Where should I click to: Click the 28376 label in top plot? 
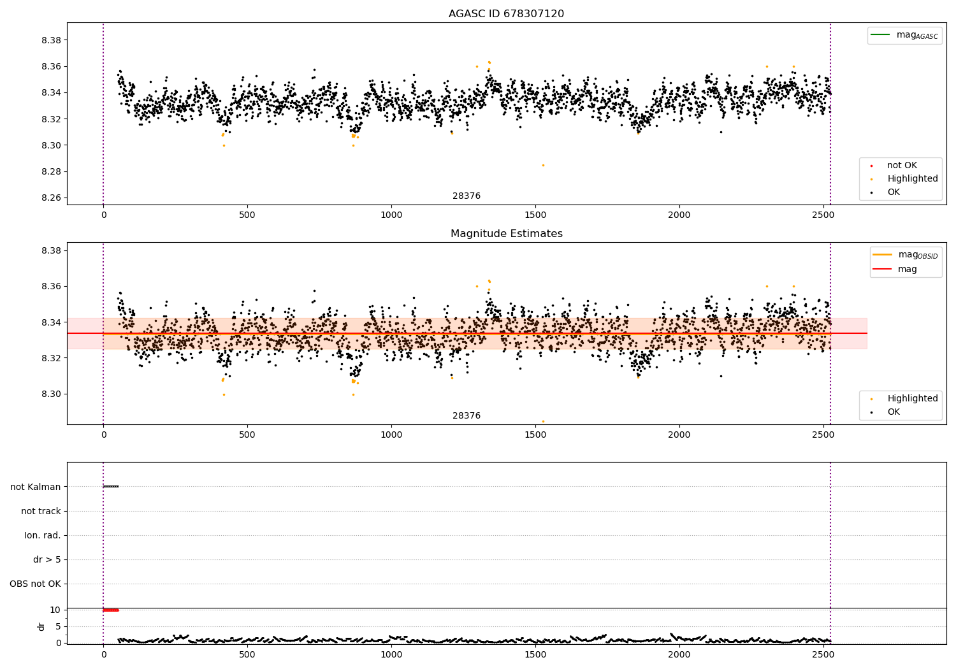click(467, 196)
